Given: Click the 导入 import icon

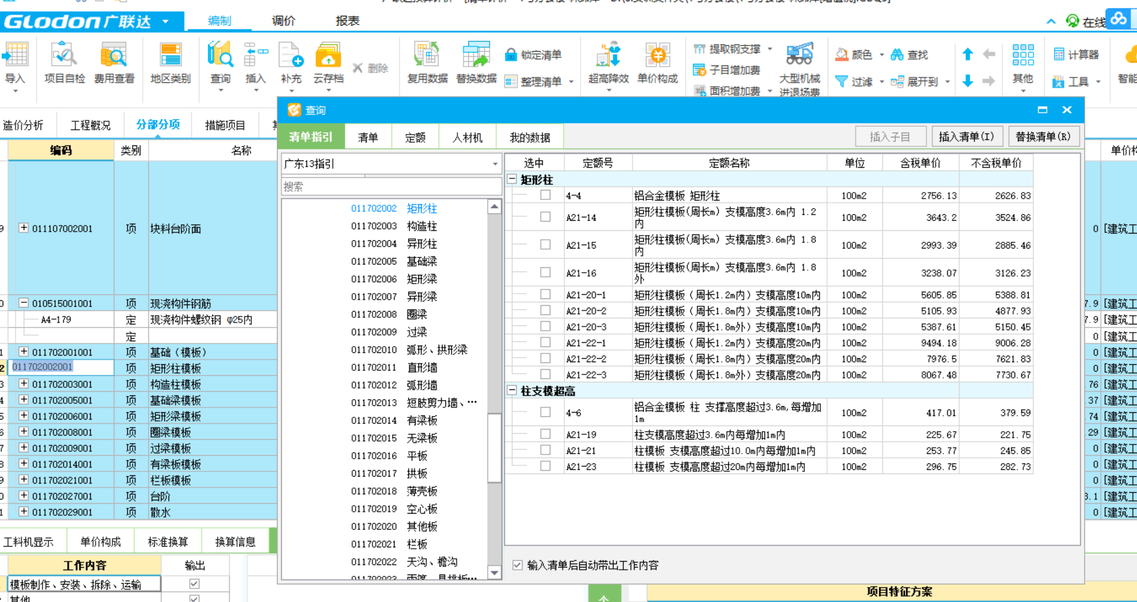Looking at the screenshot, I should click(x=15, y=55).
